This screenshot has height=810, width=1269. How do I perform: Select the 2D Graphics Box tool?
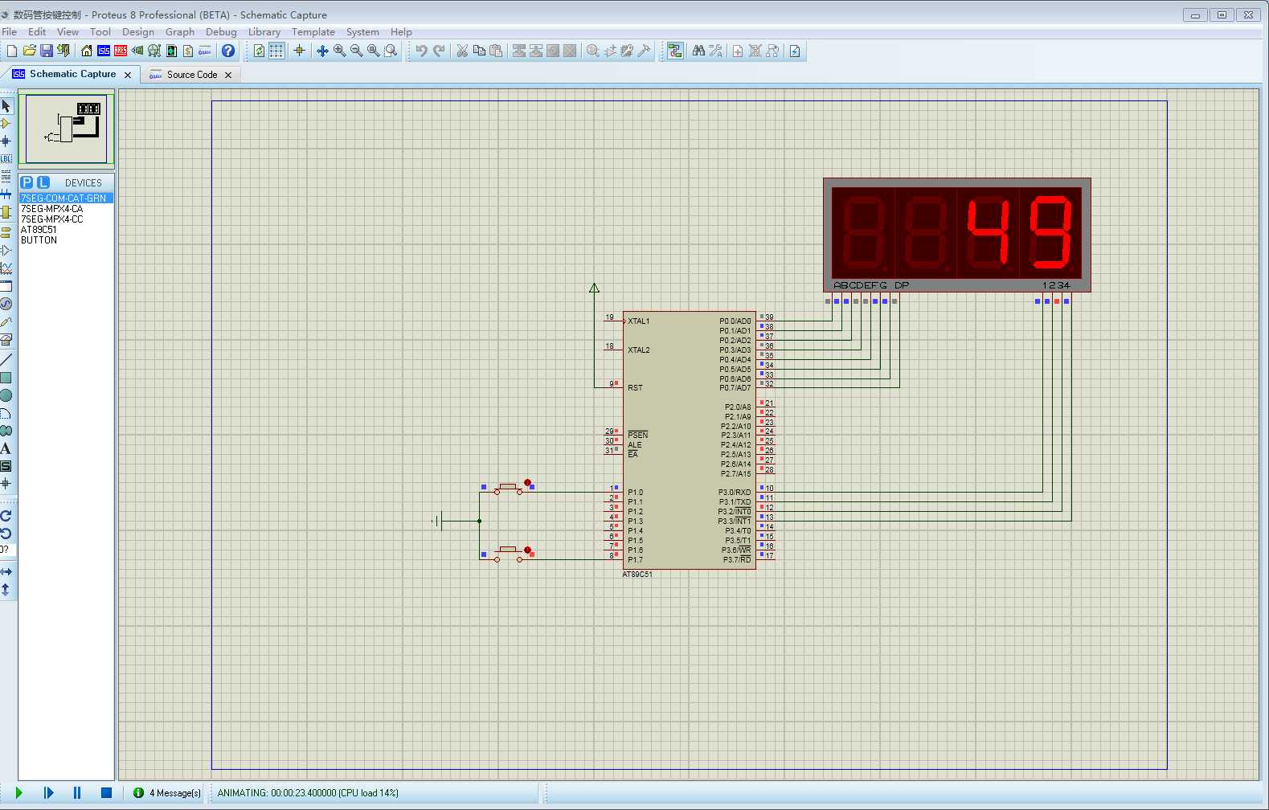6,378
